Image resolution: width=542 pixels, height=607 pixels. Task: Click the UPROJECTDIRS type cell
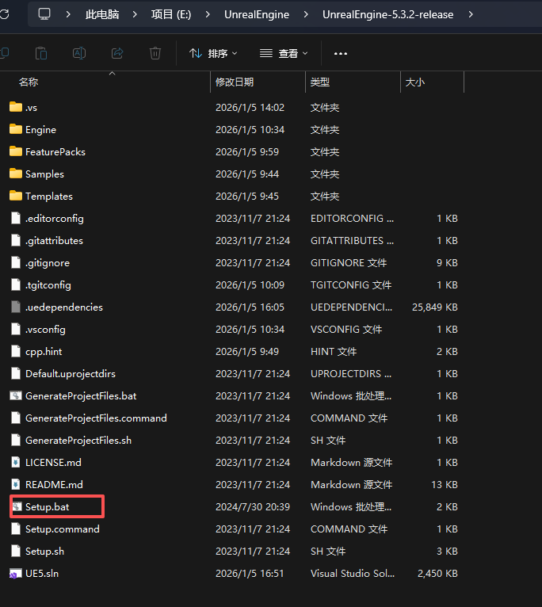[351, 373]
